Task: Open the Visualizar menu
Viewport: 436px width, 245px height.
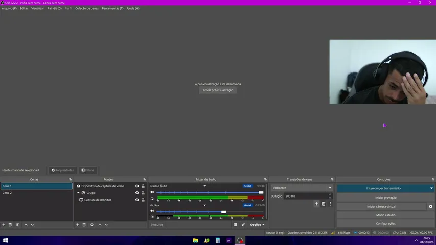Action: point(37,8)
